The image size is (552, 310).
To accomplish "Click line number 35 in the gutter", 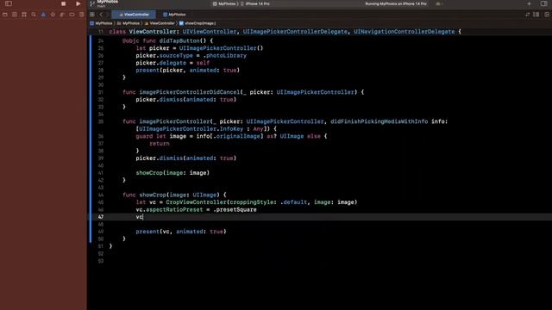I will 101,121.
